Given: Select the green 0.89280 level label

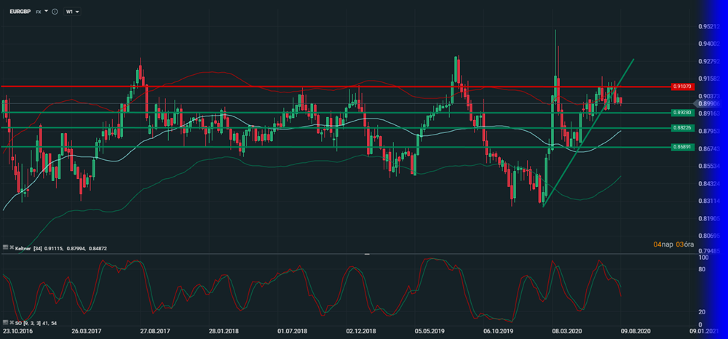Looking at the screenshot, I should coord(681,113).
